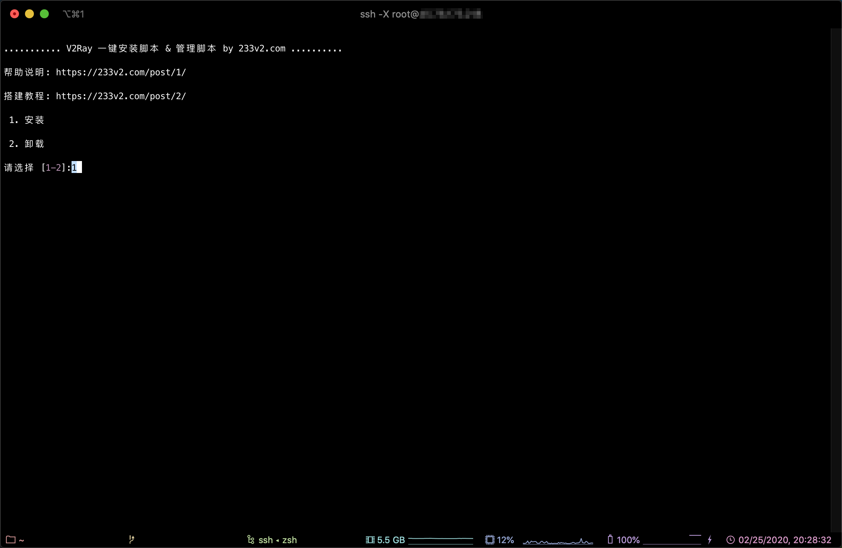Click the '1. 安装' menu line

click(26, 120)
